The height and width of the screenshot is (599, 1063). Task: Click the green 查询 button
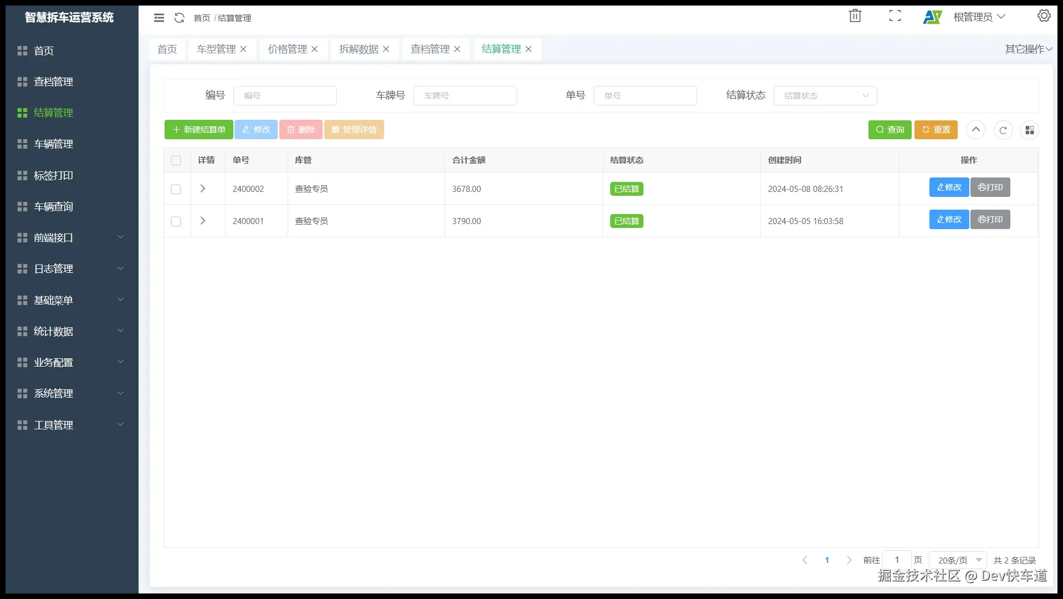[890, 130]
